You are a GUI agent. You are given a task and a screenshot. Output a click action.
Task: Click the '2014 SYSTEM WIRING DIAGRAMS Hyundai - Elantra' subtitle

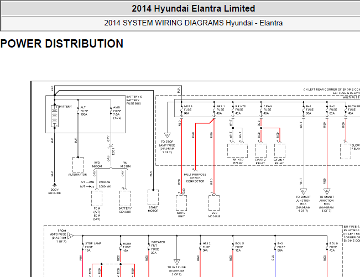tap(194, 23)
